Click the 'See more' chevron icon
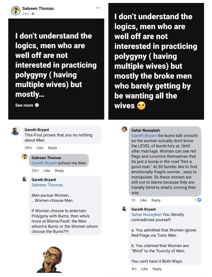Viewport: 212px width, 277px height. (x=37, y=105)
